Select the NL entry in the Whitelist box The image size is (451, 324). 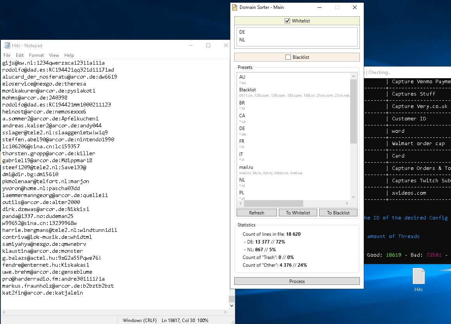point(242,40)
